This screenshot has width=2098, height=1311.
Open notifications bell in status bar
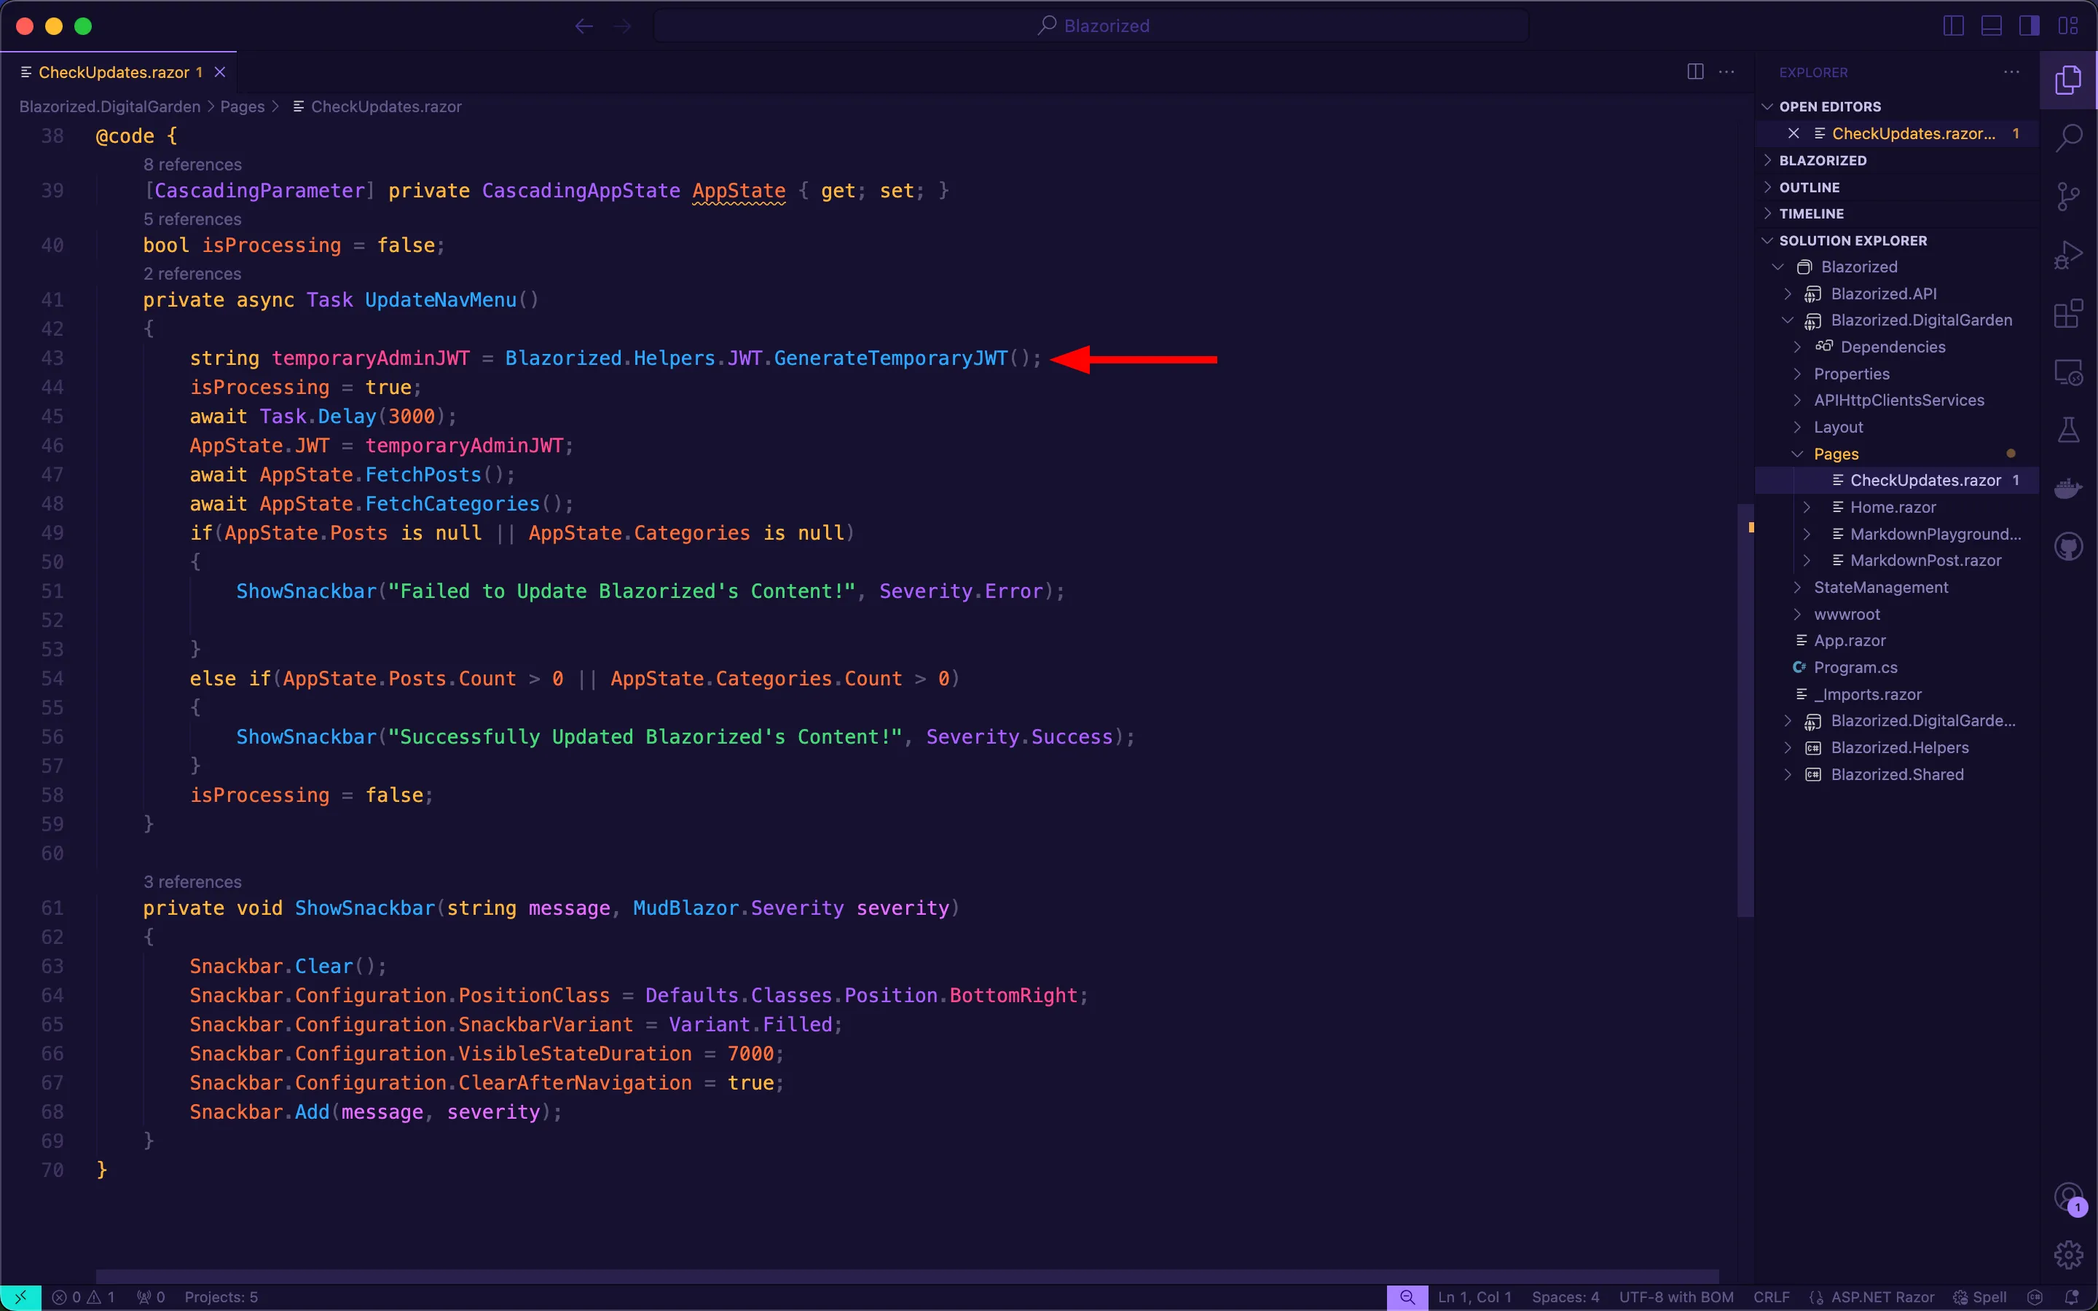tap(2072, 1297)
